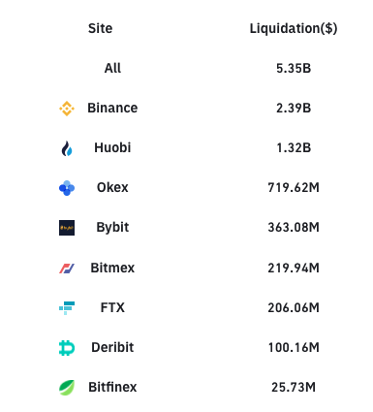Click the Huobi exchange name

(112, 147)
